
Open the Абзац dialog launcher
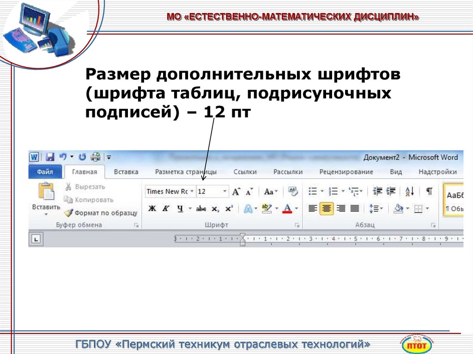pos(433,225)
